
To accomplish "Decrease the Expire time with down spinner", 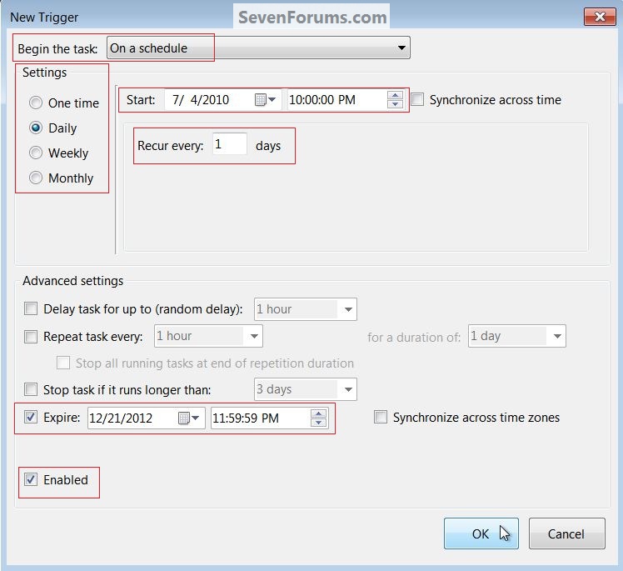I will pos(318,423).
